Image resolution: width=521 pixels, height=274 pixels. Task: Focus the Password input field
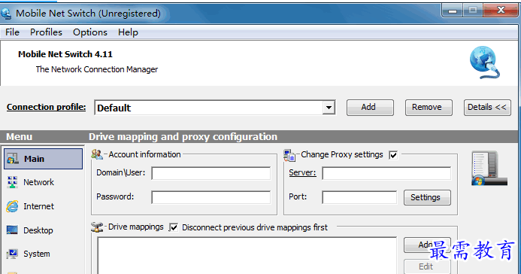coord(211,197)
